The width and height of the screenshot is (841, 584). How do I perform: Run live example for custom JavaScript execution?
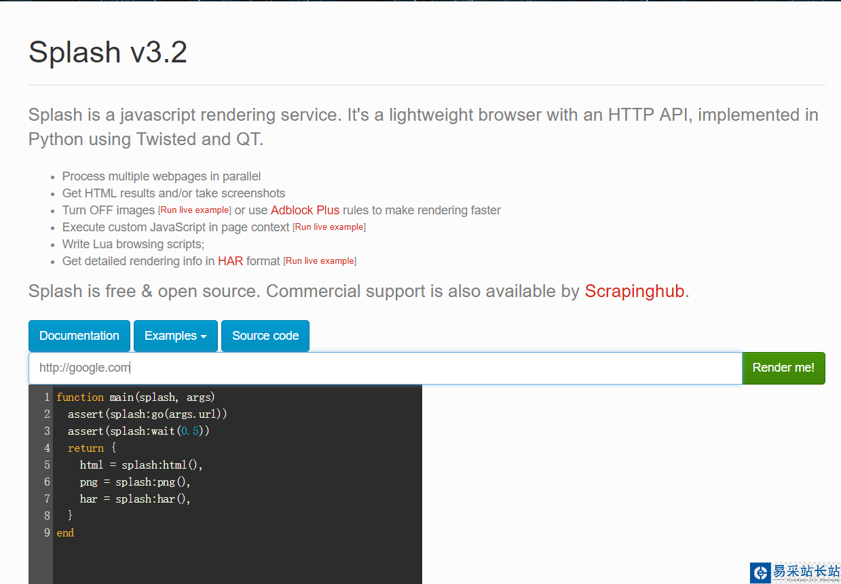tap(329, 227)
